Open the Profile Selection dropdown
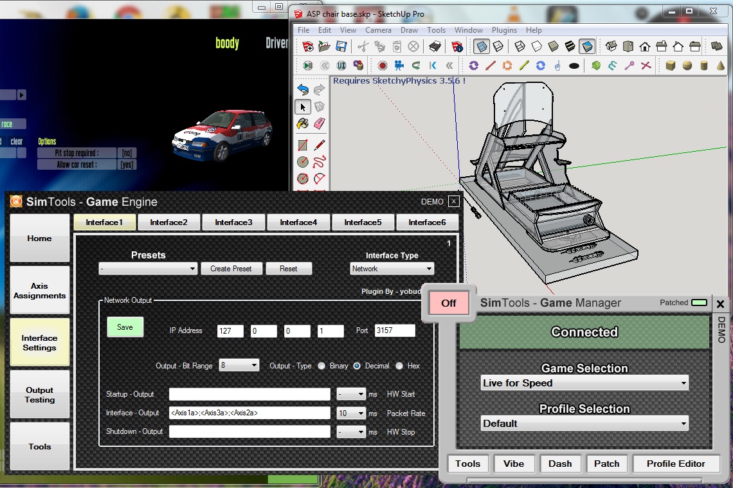 click(x=585, y=424)
